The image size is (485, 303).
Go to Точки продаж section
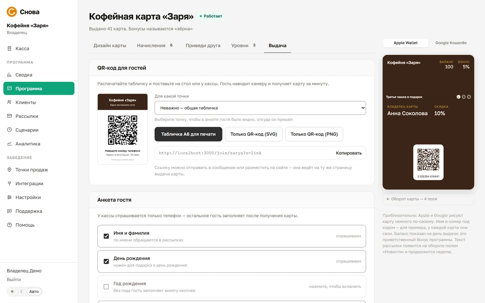coord(39,170)
